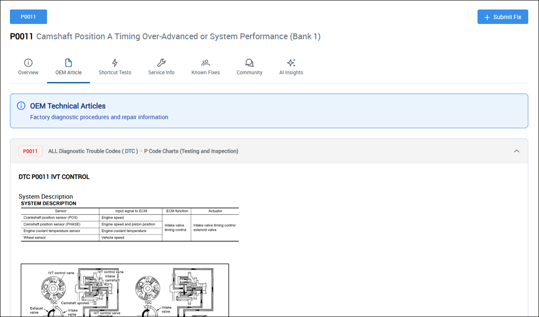The height and width of the screenshot is (317, 539).
Task: Click the Engine coolant temperature sensor cell
Action: point(60,231)
